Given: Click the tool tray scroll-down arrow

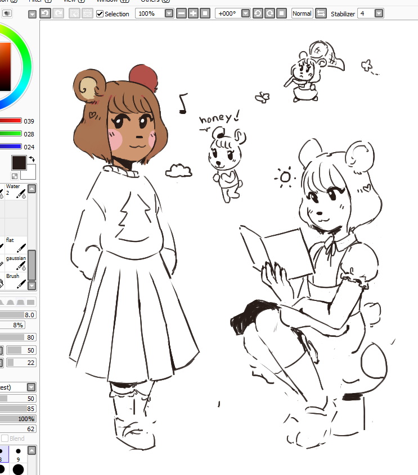Looking at the screenshot, I should tap(32, 285).
